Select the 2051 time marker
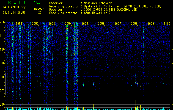Screen dimensions: 173x110 pyautogui.click(x=19, y=24)
